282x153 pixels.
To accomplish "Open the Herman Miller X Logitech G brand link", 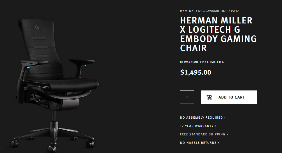I will [x=202, y=62].
